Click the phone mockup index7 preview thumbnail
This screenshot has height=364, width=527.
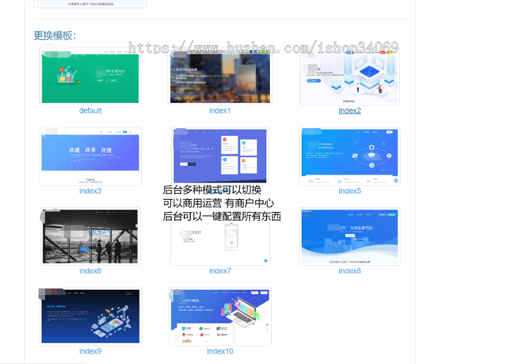coord(220,240)
